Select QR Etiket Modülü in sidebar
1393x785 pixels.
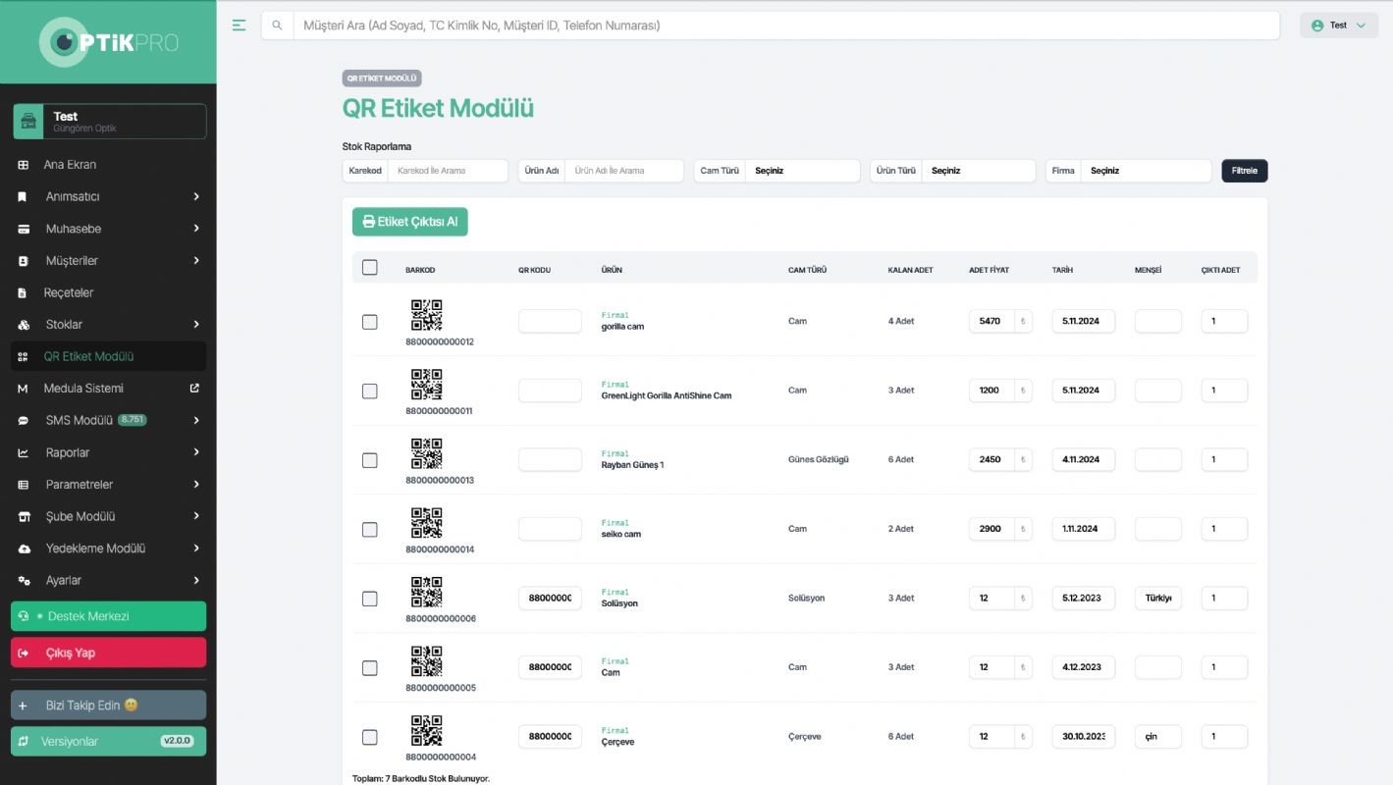[109, 356]
